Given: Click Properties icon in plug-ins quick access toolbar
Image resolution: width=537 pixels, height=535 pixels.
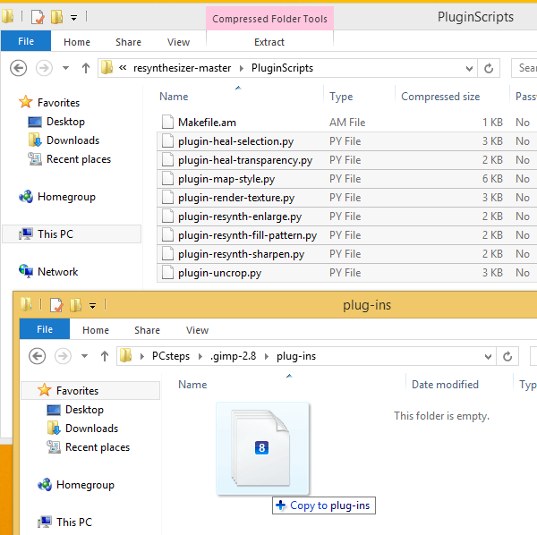Looking at the screenshot, I should [x=56, y=305].
